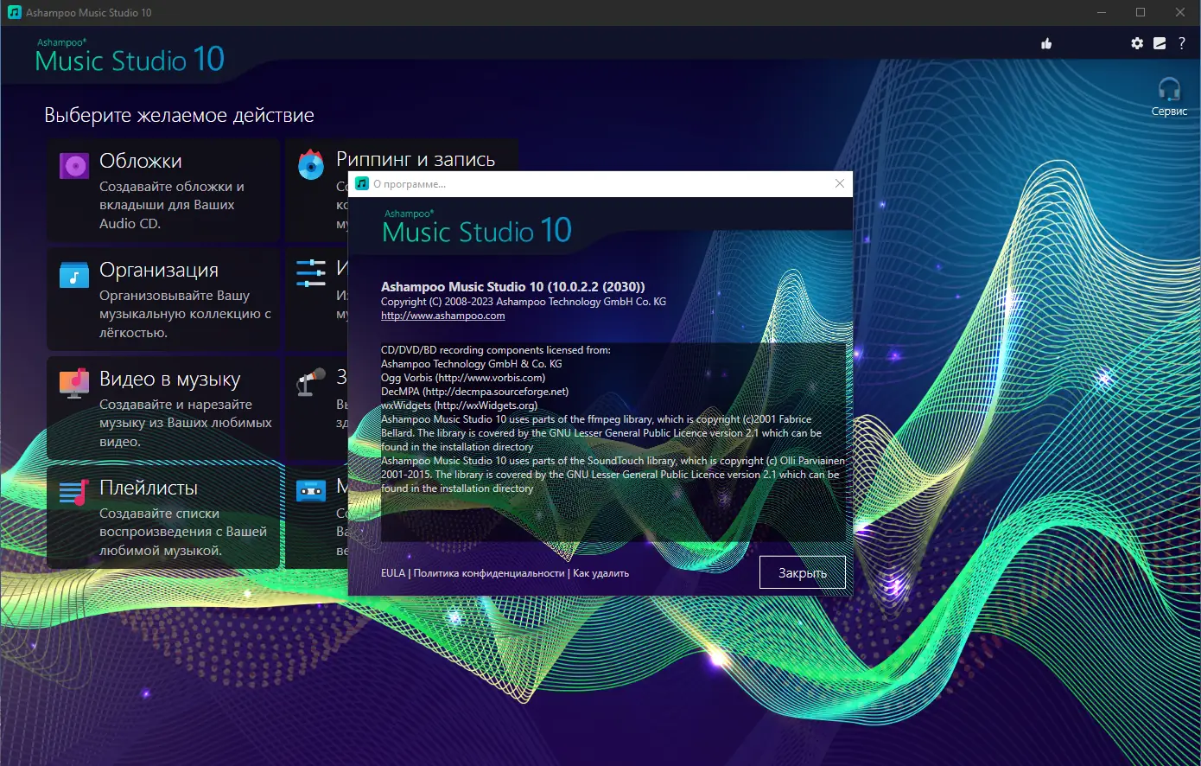Click the Закрыть button
Viewport: 1201px width, 766px height.
803,572
